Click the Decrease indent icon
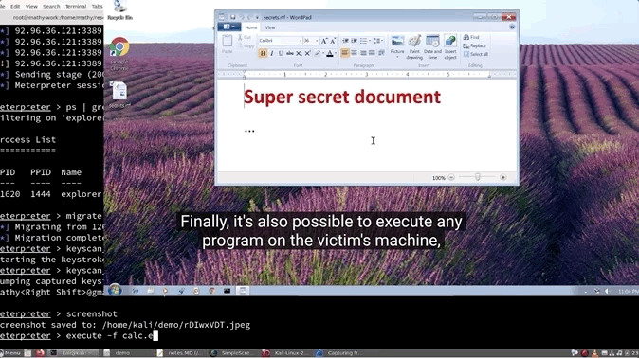The height and width of the screenshot is (358, 639). click(345, 41)
